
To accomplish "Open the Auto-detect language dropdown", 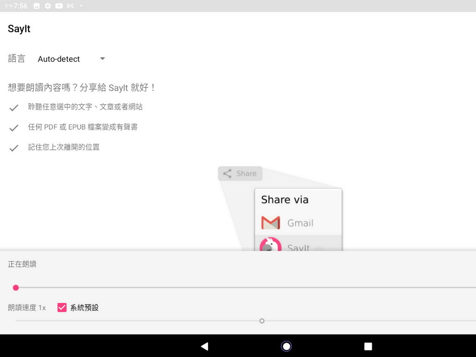I will tap(71, 59).
